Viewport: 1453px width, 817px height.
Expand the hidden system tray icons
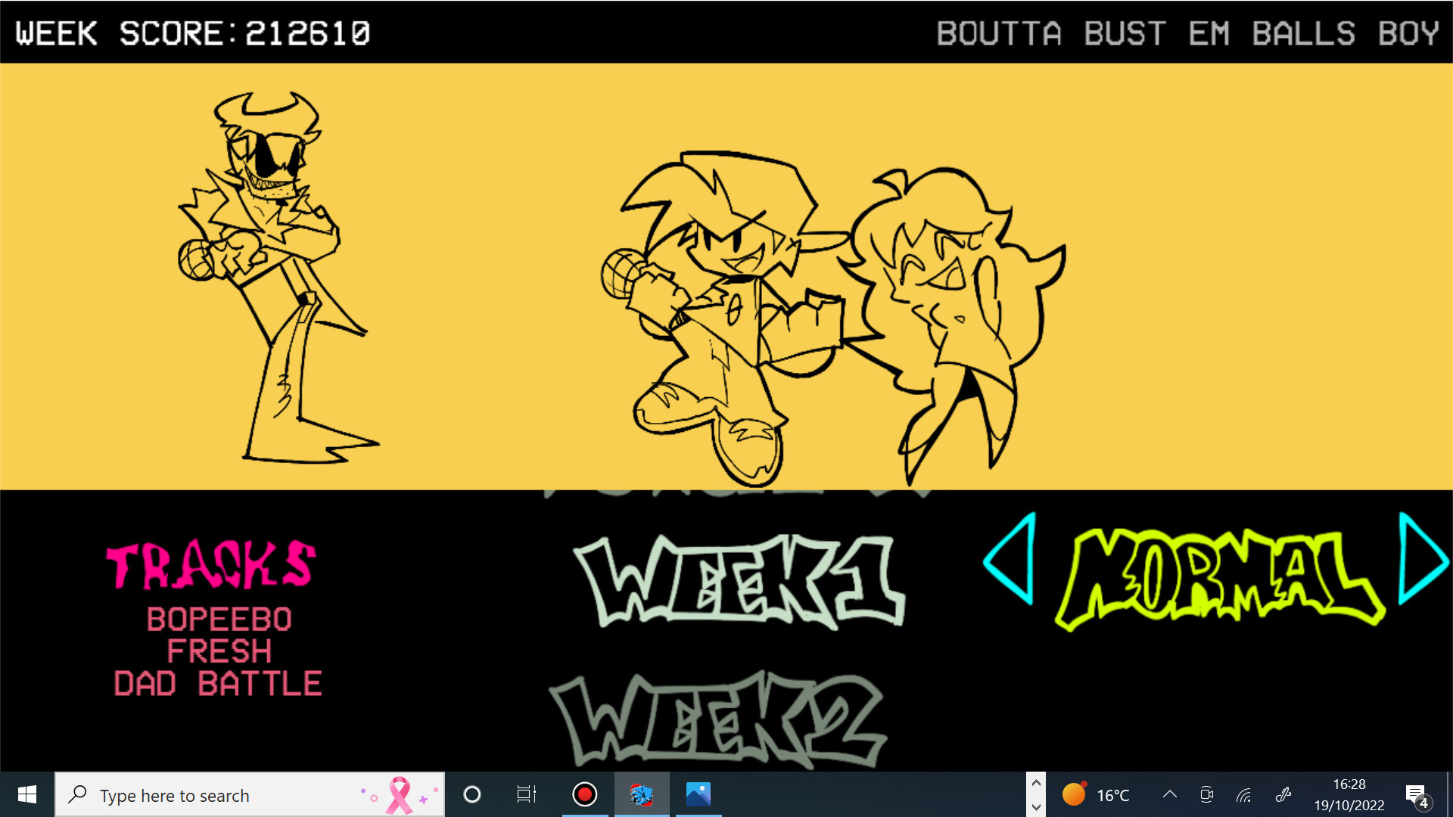(1170, 794)
